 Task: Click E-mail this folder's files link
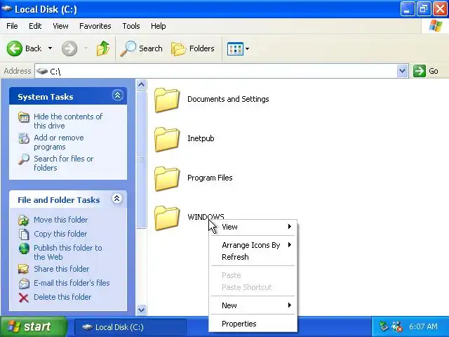(72, 283)
